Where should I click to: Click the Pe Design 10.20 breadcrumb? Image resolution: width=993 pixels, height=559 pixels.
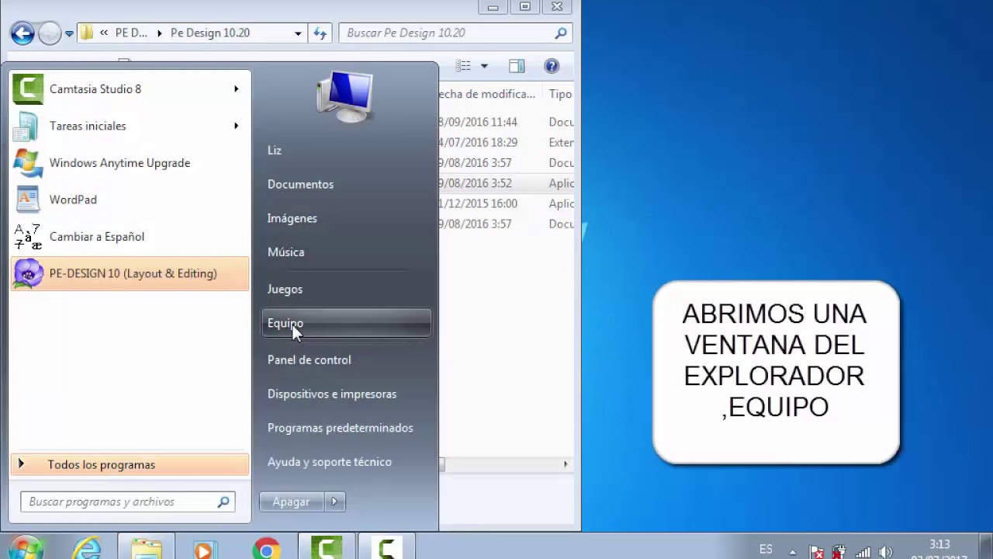(210, 33)
